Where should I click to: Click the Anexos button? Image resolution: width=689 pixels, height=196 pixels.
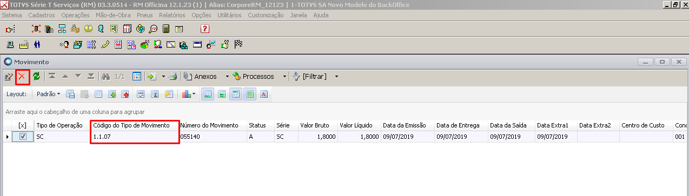pyautogui.click(x=200, y=76)
